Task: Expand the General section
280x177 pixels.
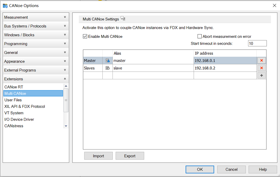Action: tap(36, 52)
